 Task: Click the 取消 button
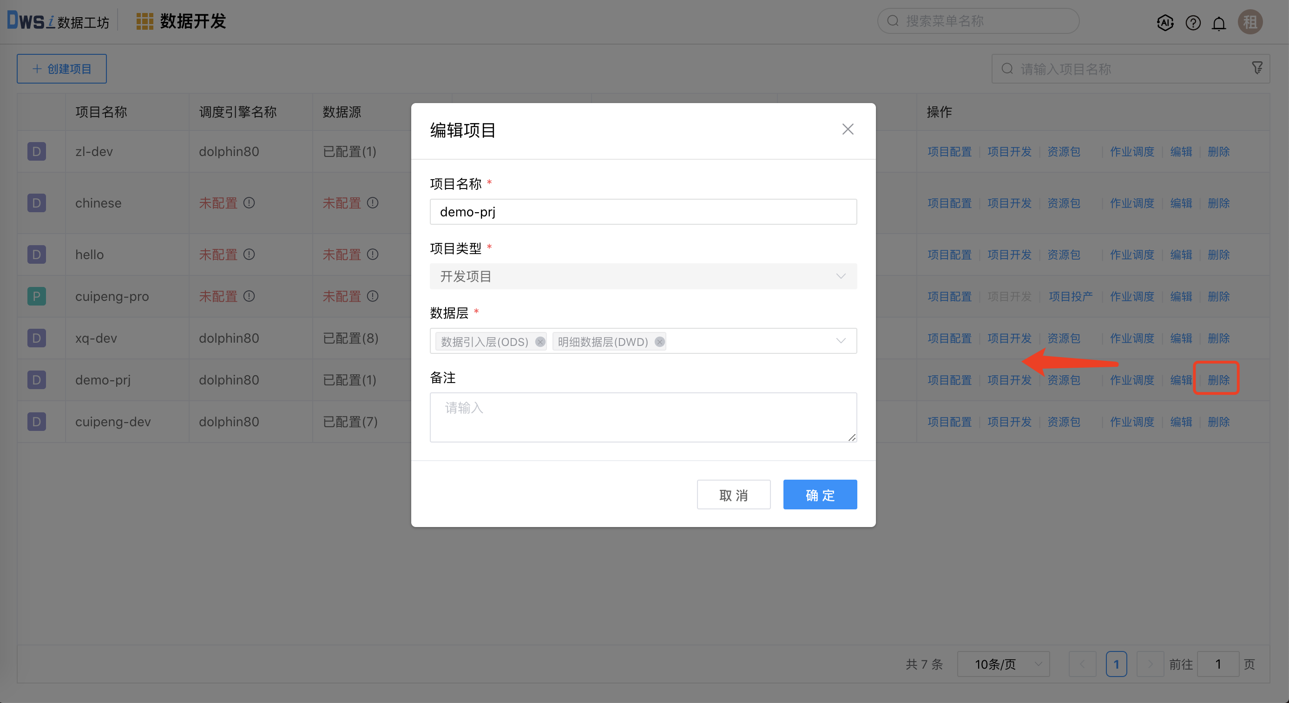(x=733, y=495)
